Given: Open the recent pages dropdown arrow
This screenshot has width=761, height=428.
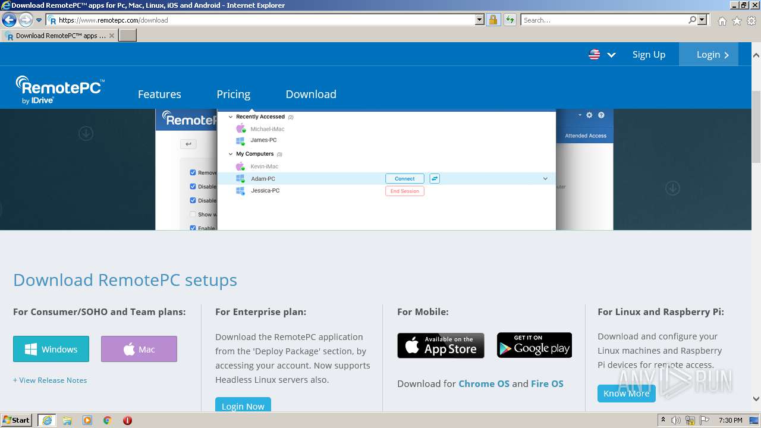Looking at the screenshot, I should pyautogui.click(x=39, y=20).
